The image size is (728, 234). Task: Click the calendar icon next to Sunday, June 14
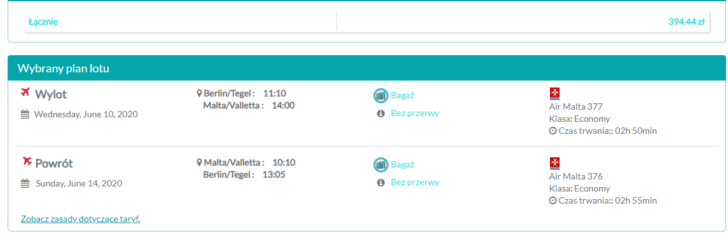(x=25, y=183)
